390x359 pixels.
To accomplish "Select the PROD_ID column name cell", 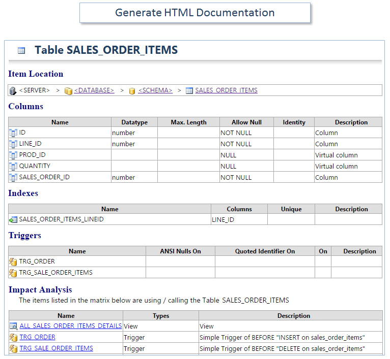I will coord(60,155).
